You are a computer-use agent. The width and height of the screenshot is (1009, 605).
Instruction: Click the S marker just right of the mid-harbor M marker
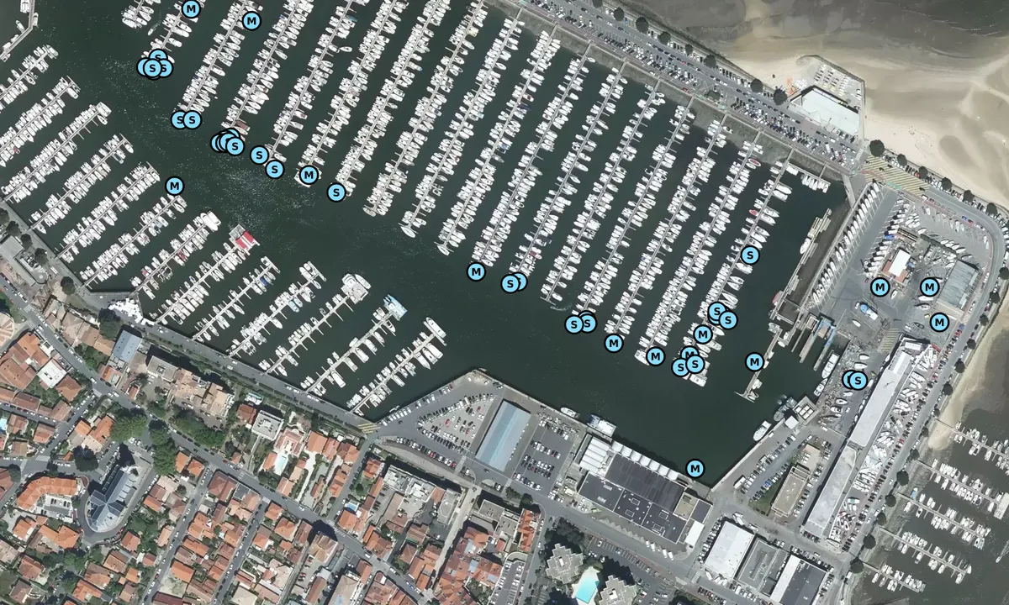(x=510, y=284)
